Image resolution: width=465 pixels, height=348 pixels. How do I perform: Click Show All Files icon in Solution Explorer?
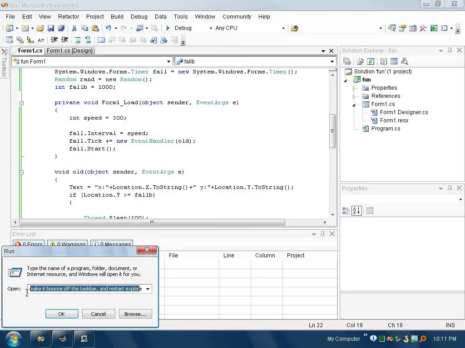click(360, 61)
